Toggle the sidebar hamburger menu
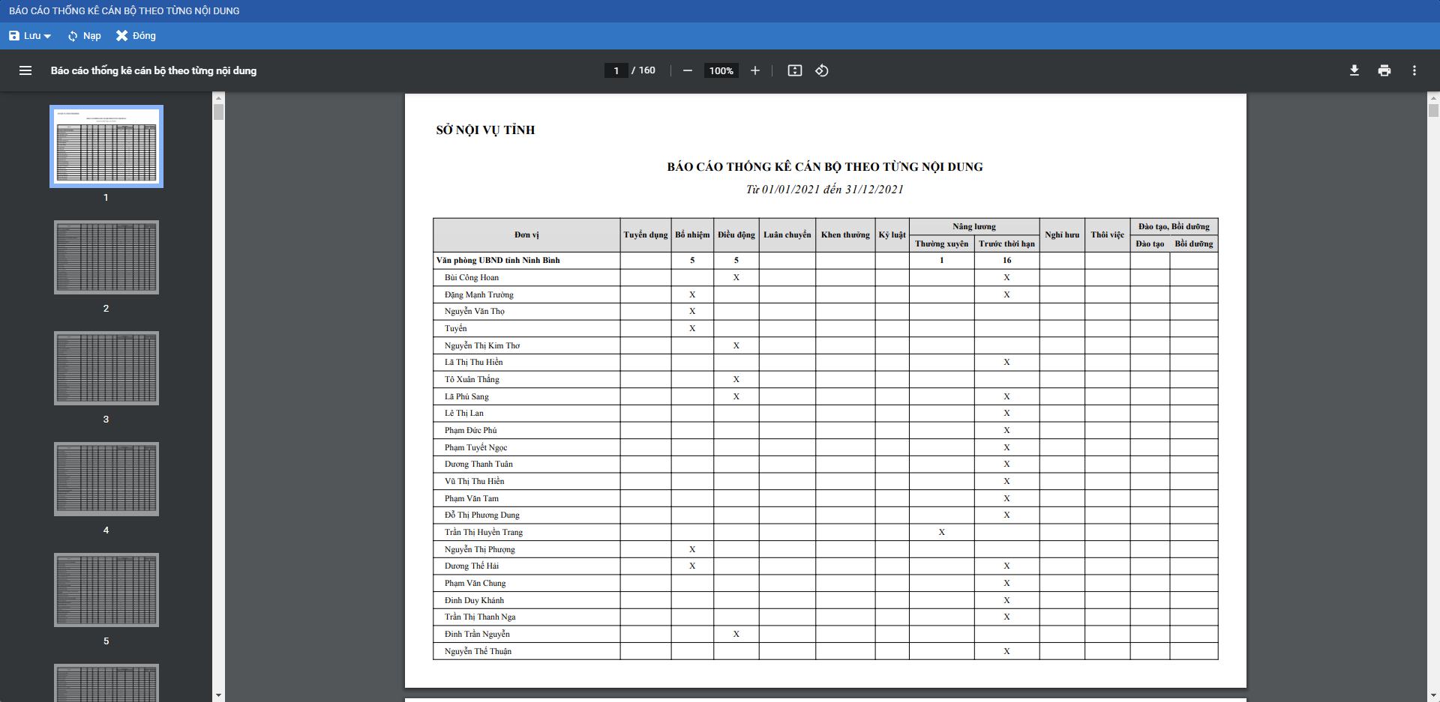1440x702 pixels. [x=25, y=70]
